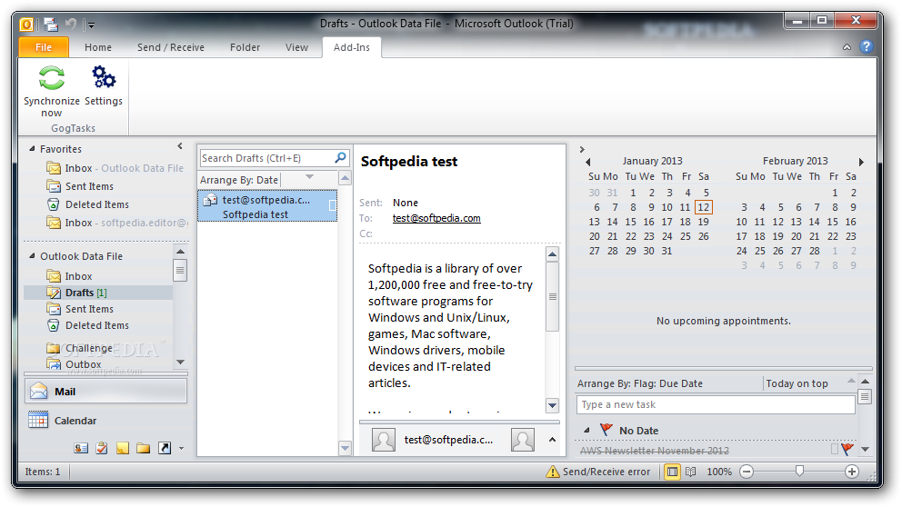
Task: Click the Send/Receive error status warning
Action: pyautogui.click(x=598, y=472)
